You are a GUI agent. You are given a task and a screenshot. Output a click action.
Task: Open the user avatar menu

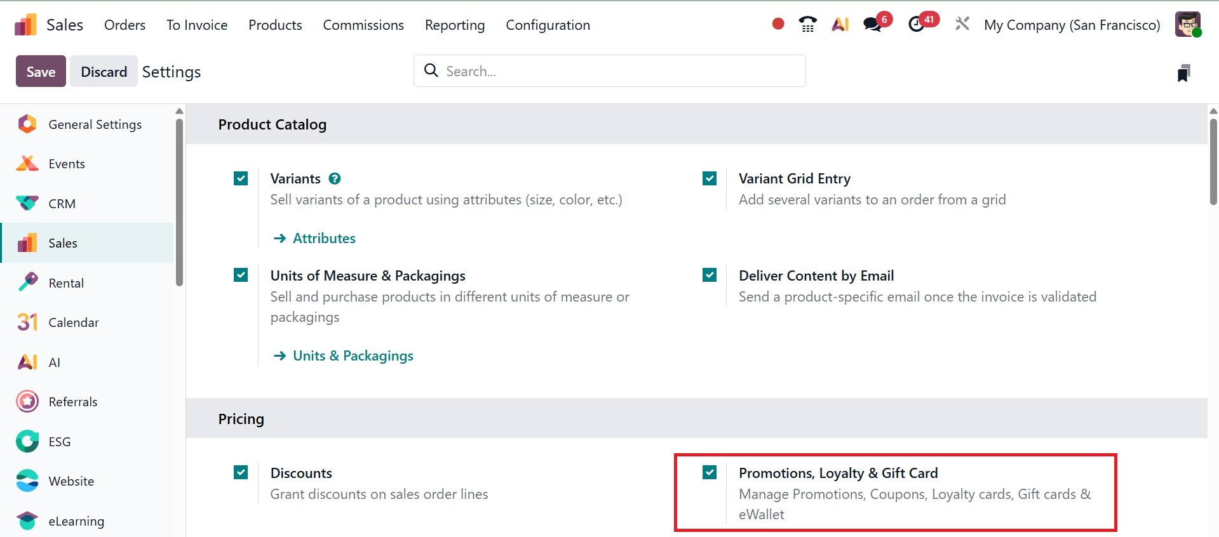[1187, 24]
